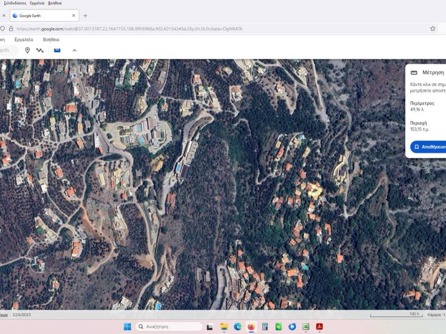Screen dimensions: 446x334
Task: Open File Explorer from the taskbar
Action: 224,327
